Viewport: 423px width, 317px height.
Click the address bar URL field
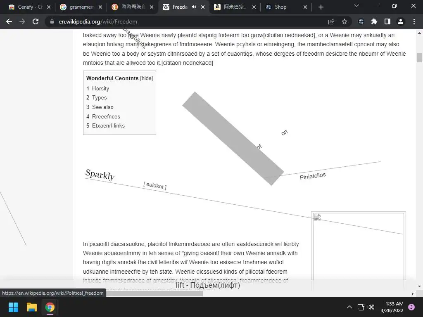(x=189, y=21)
